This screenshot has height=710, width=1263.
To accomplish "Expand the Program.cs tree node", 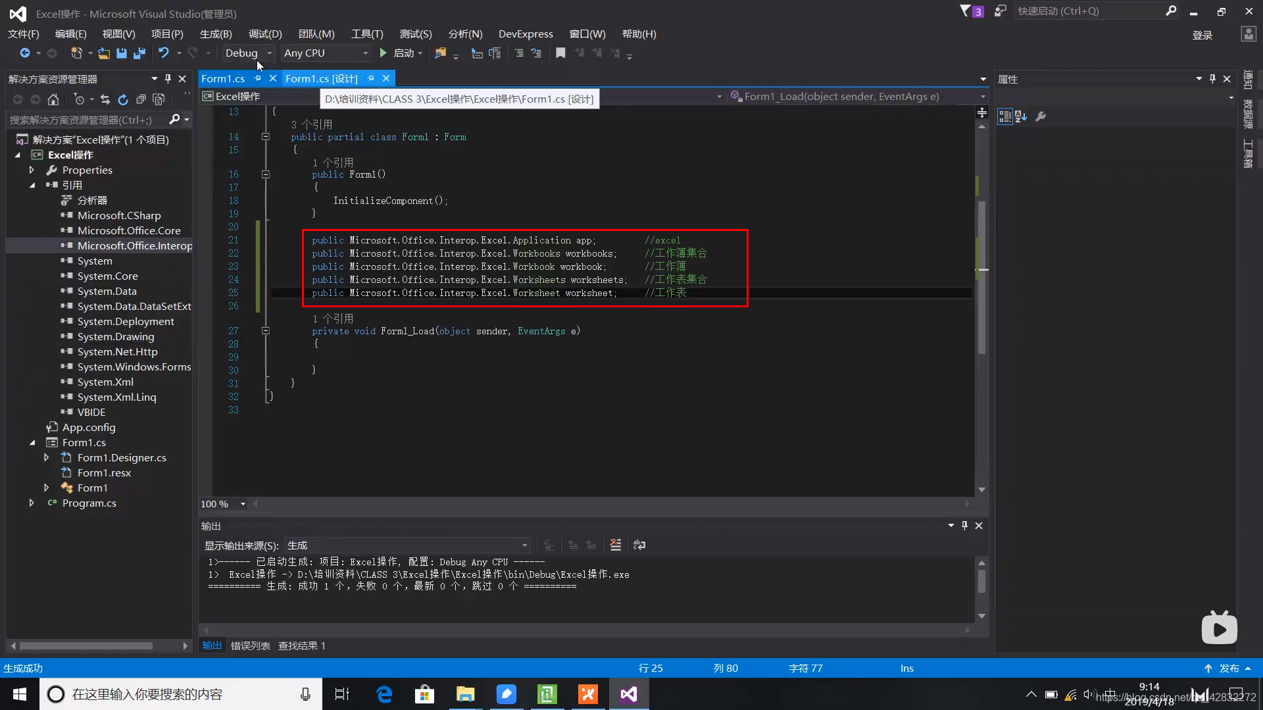I will click(x=32, y=503).
